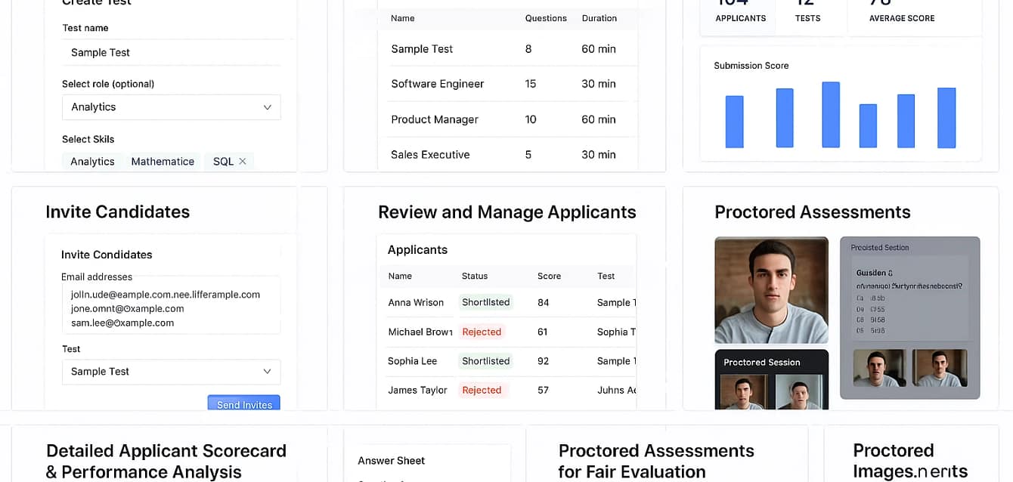This screenshot has width=1013, height=482.
Task: Open applicant Sophia Lee's name
Action: coord(412,361)
